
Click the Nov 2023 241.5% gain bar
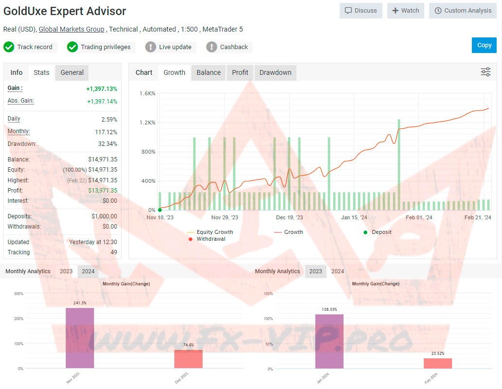coord(80,338)
